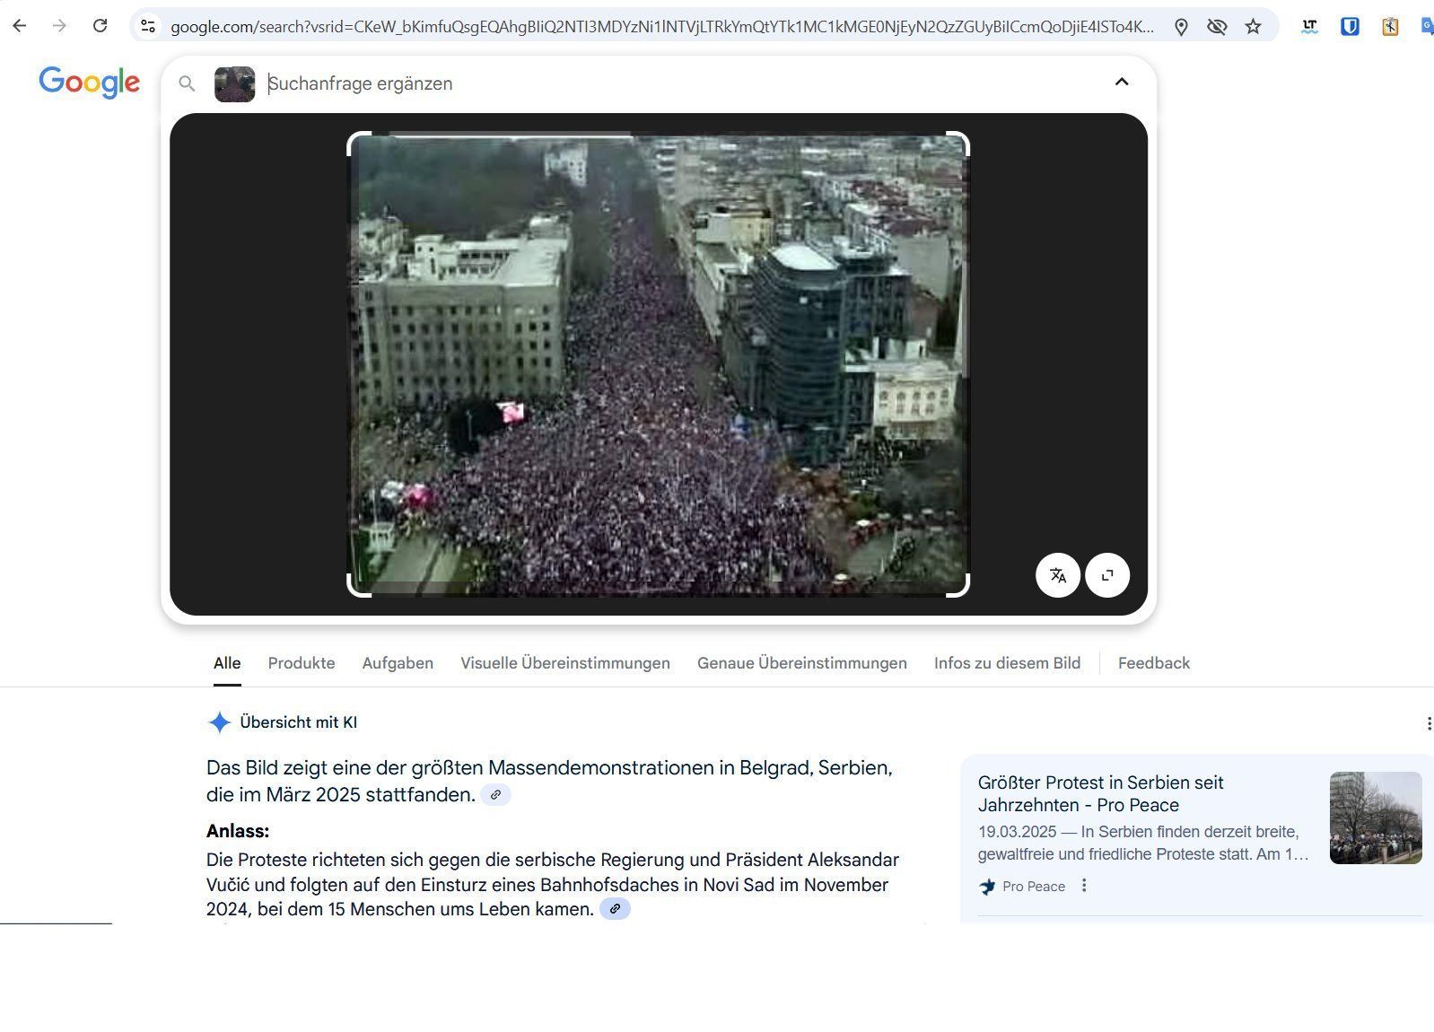Viewport: 1434px width, 1032px height.
Task: Click the Übersicht mit KI label
Action: 299,722
